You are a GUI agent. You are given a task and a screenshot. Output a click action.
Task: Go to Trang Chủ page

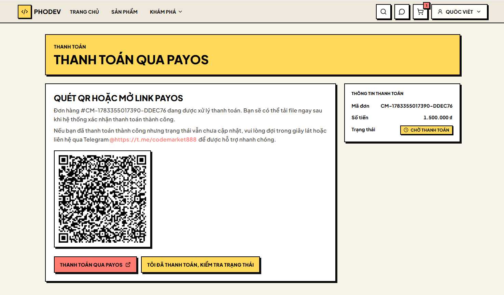(84, 12)
